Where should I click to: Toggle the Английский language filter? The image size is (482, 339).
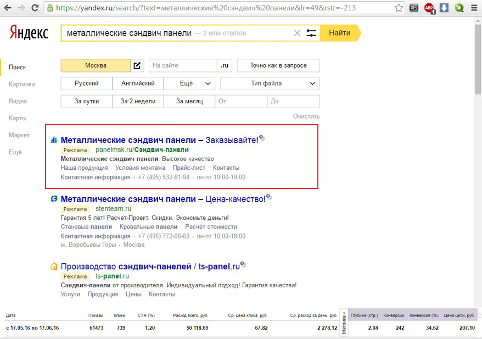pos(138,84)
